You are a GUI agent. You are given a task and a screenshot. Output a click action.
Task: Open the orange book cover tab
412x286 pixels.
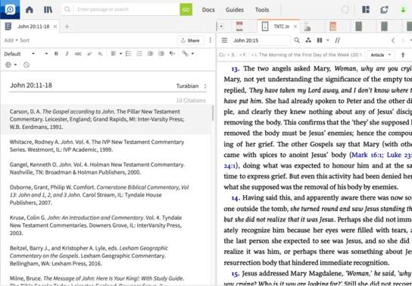click(x=333, y=27)
